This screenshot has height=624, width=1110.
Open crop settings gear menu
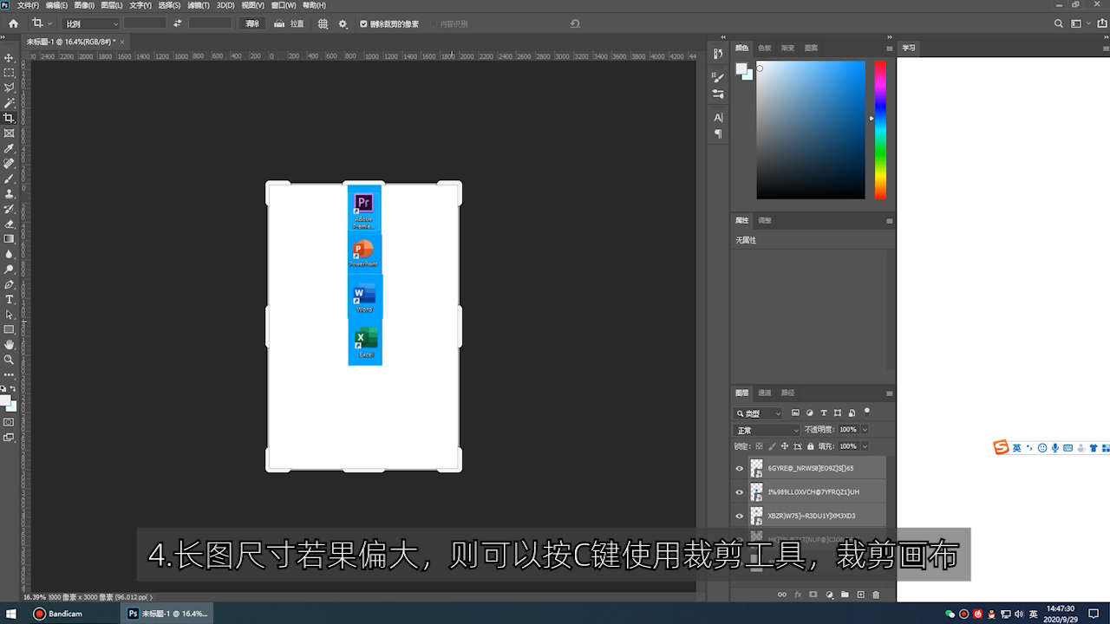(343, 23)
